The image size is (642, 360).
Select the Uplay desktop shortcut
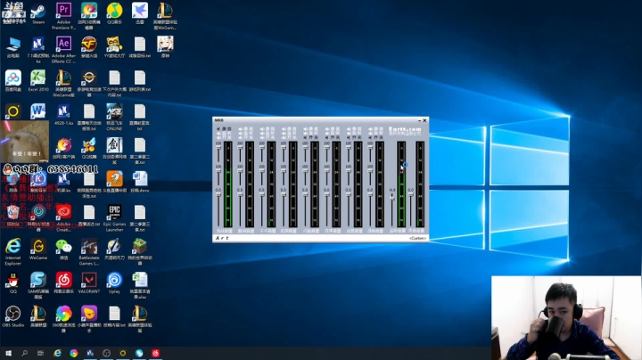coord(114,282)
